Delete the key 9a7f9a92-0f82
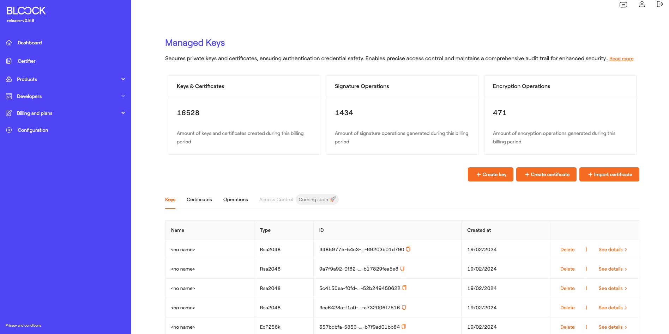 567,269
